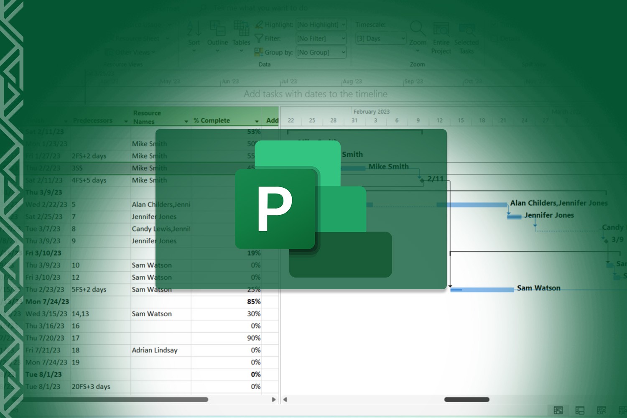Switch to Gantt Chart view in status bar

tap(558, 410)
